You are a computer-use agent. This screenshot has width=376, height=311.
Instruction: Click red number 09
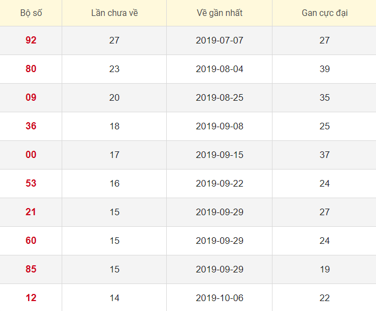pyautogui.click(x=31, y=97)
